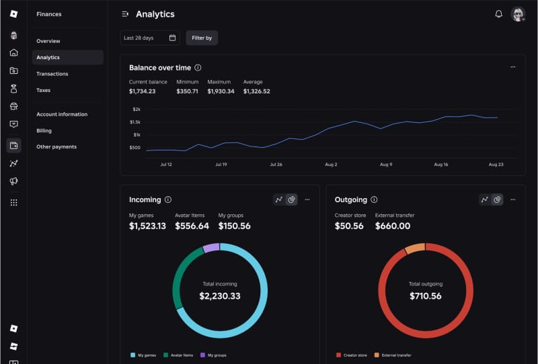538x364 pixels.
Task: Open the user profile avatar picture
Action: click(x=518, y=14)
